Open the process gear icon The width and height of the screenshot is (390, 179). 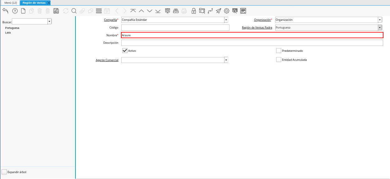point(227,11)
